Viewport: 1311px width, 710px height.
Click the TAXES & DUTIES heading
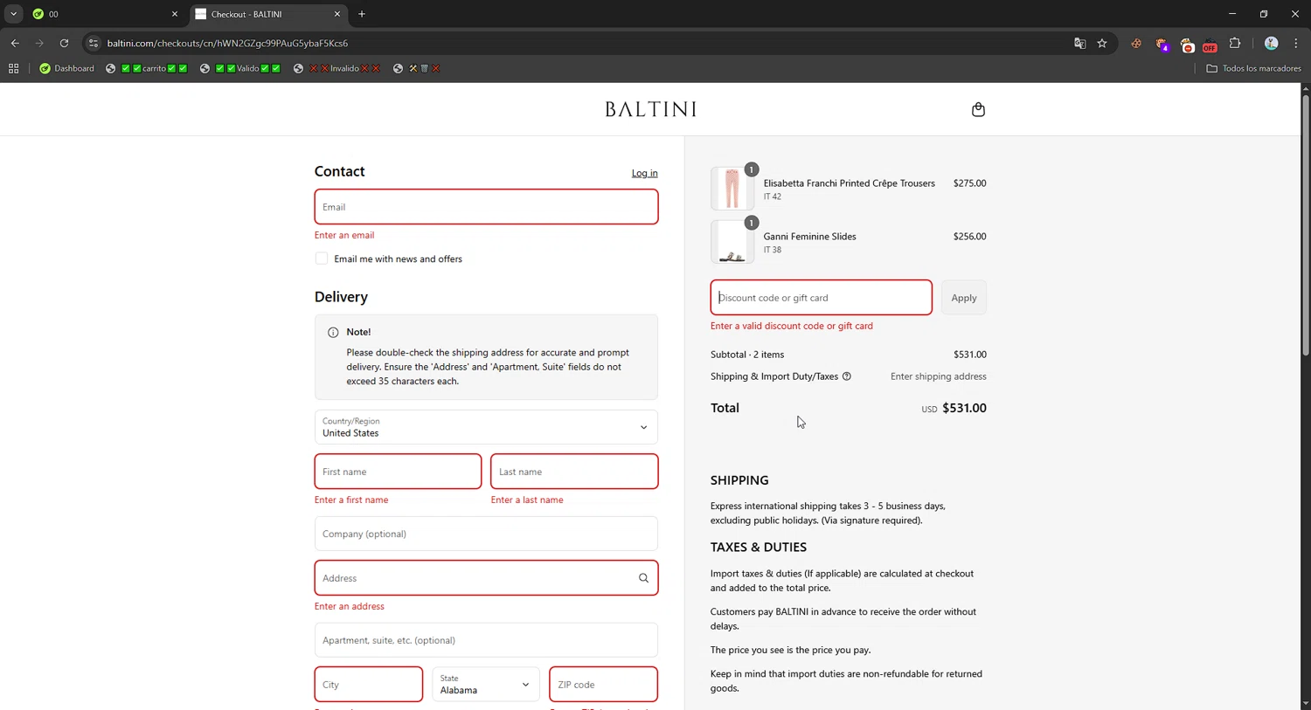(759, 548)
